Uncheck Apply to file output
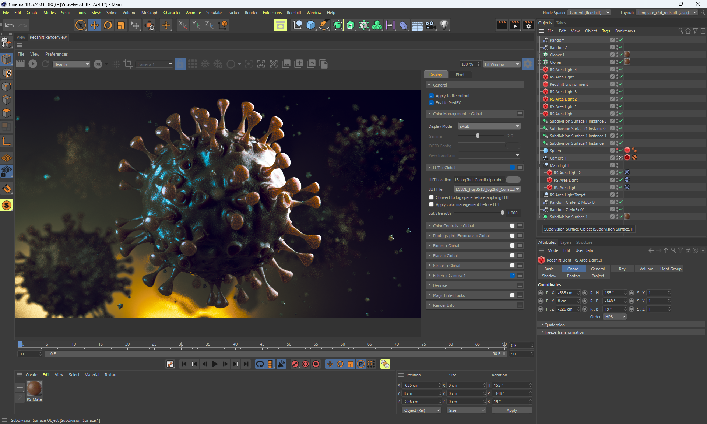 (431, 96)
